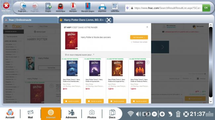Viewport: 215px width, 120px height.
Task: Toggle the volume speaker icon
Action: pyautogui.click(x=139, y=114)
